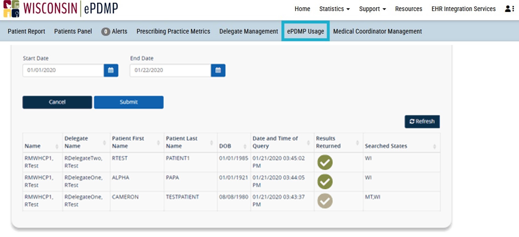Click the Submit button
The height and width of the screenshot is (237, 519).
[129, 102]
